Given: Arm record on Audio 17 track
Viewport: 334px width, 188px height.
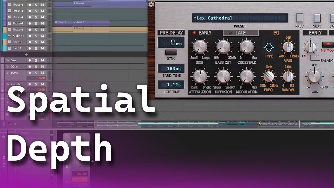Looking at the screenshot, I should click(30, 36).
